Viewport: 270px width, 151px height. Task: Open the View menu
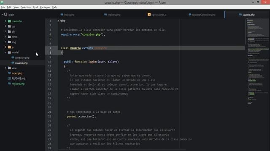[x=16, y=7]
